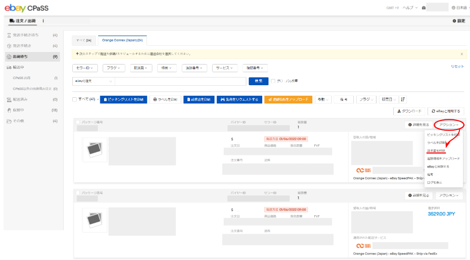Close the yellow notification banner
Viewport: 470px width, 260px height.
tap(461, 54)
